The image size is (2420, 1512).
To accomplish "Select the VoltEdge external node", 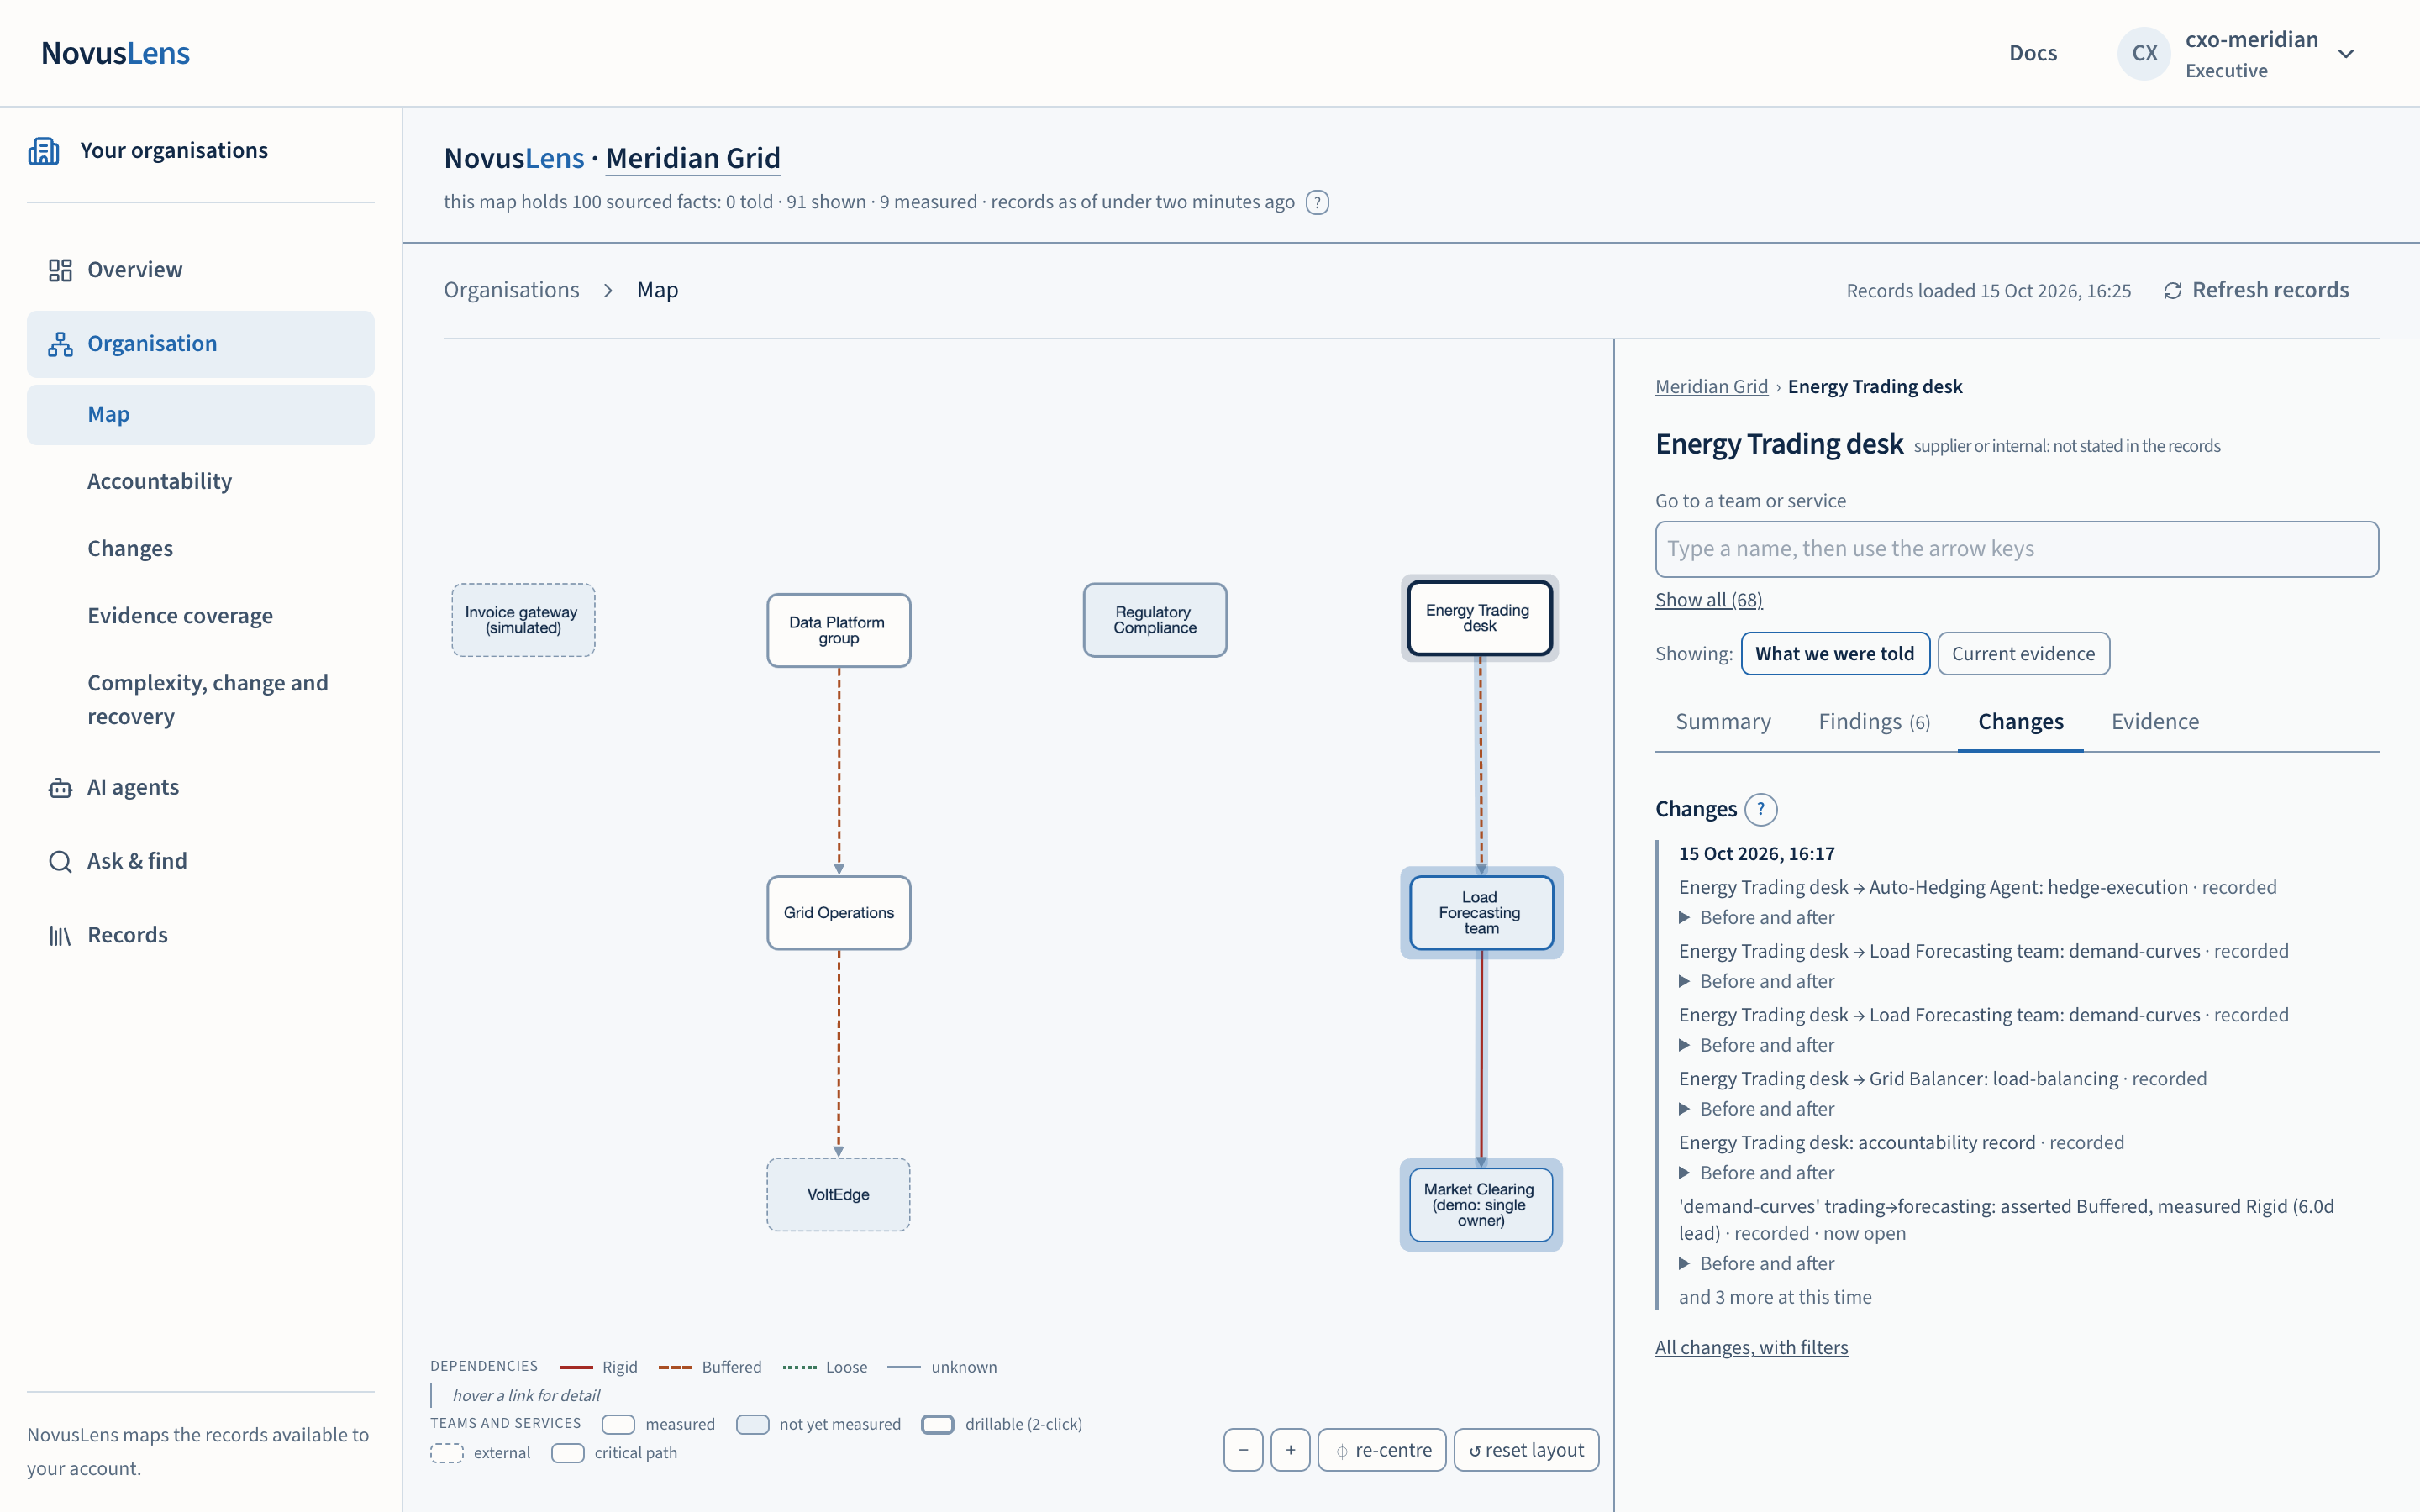I will coord(838,1195).
